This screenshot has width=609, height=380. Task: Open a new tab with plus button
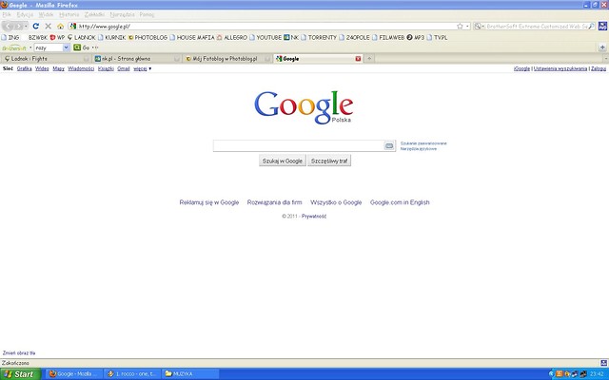point(369,59)
